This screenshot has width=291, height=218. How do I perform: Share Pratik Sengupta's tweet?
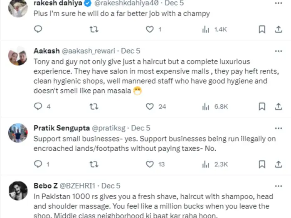[x=279, y=164]
